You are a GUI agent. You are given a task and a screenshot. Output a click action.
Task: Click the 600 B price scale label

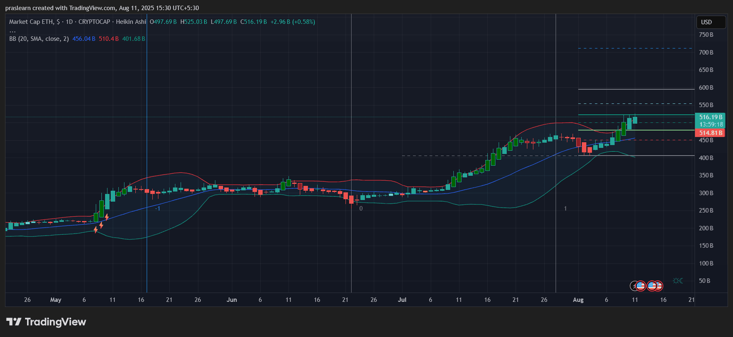(x=706, y=88)
